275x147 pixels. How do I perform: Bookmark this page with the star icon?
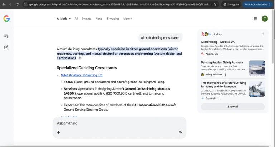point(214,4)
